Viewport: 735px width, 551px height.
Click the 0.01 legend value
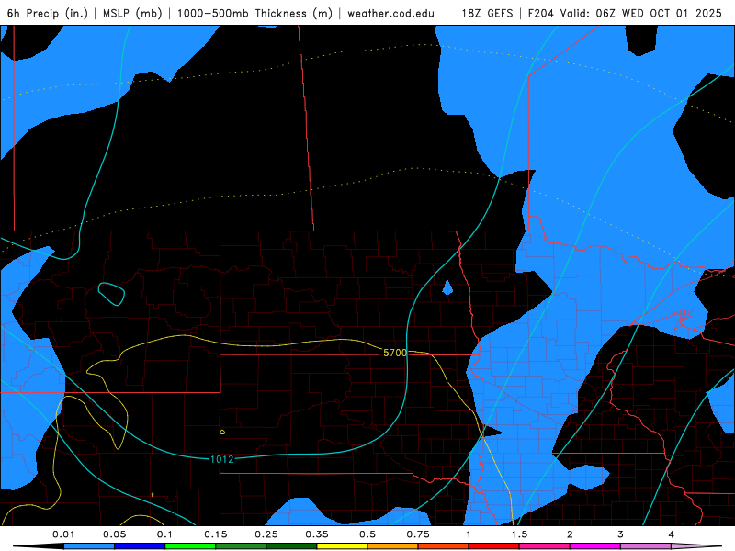[x=63, y=534]
